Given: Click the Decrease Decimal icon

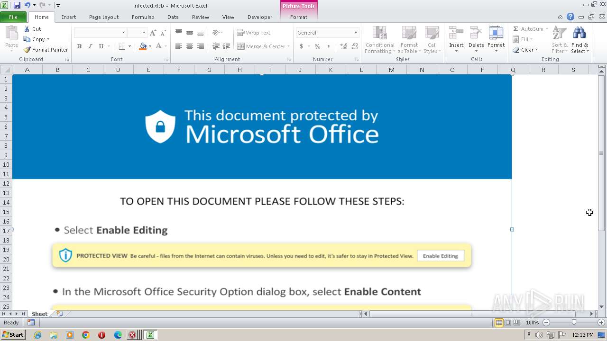Looking at the screenshot, I should coord(355,46).
